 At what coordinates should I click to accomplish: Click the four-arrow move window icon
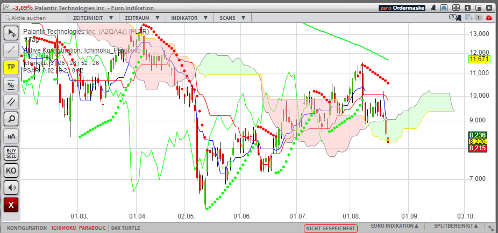coord(456,8)
